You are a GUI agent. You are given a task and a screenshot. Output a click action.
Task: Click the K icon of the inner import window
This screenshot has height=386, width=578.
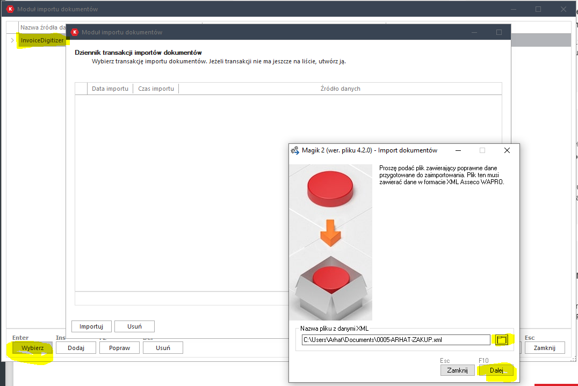pyautogui.click(x=75, y=32)
